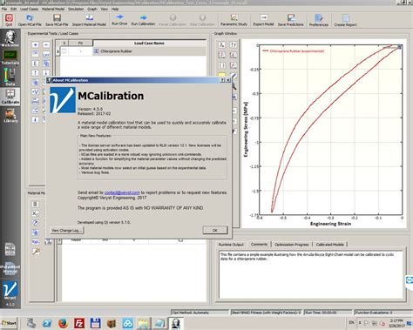The image size is (413, 330).
Task: Click inside the comments text box
Action: tap(311, 274)
